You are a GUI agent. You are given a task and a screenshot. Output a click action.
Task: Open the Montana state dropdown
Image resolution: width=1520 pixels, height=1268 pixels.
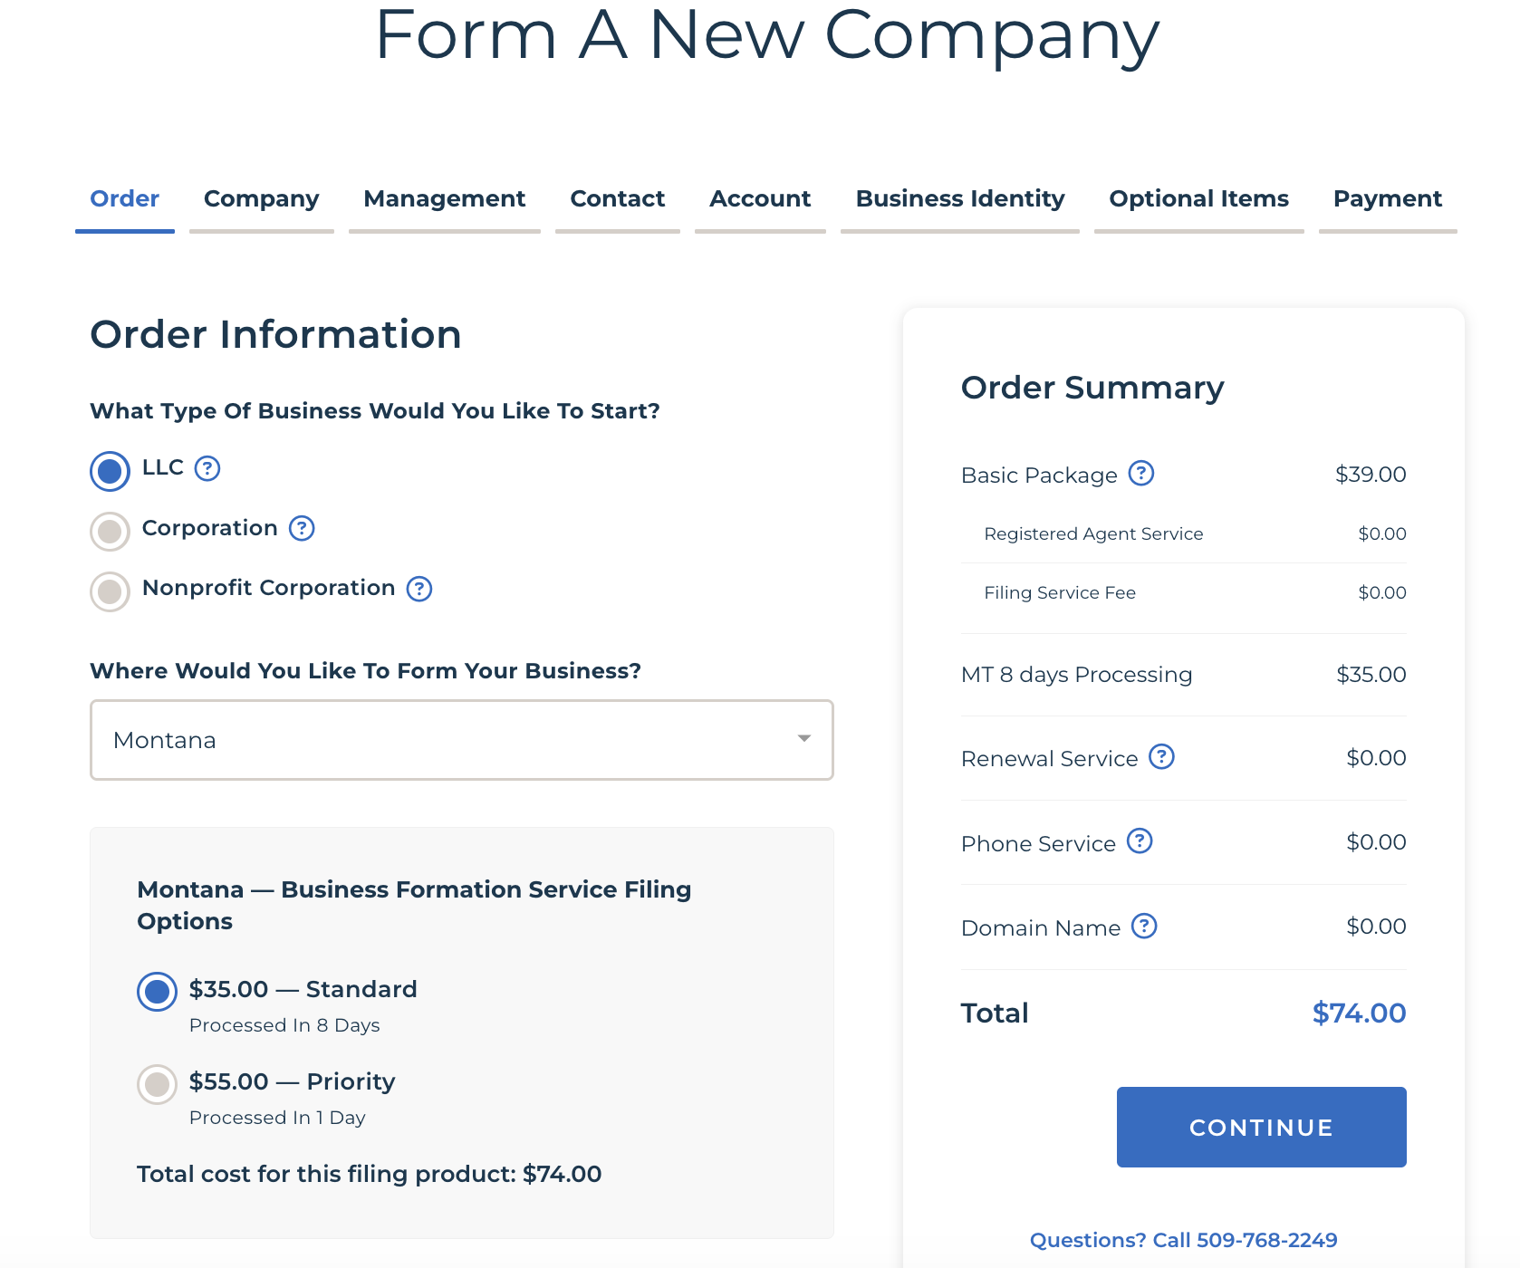(x=462, y=740)
